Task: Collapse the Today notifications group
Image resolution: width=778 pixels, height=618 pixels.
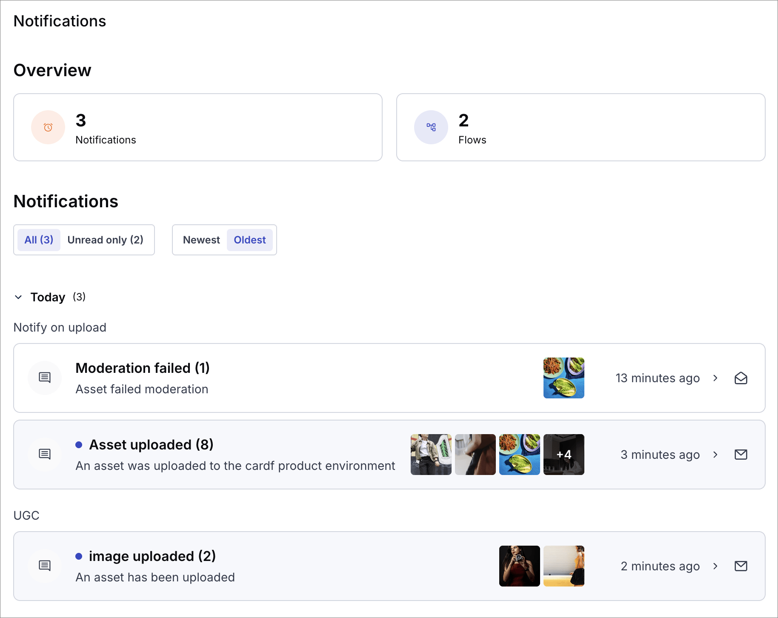Action: (18, 297)
